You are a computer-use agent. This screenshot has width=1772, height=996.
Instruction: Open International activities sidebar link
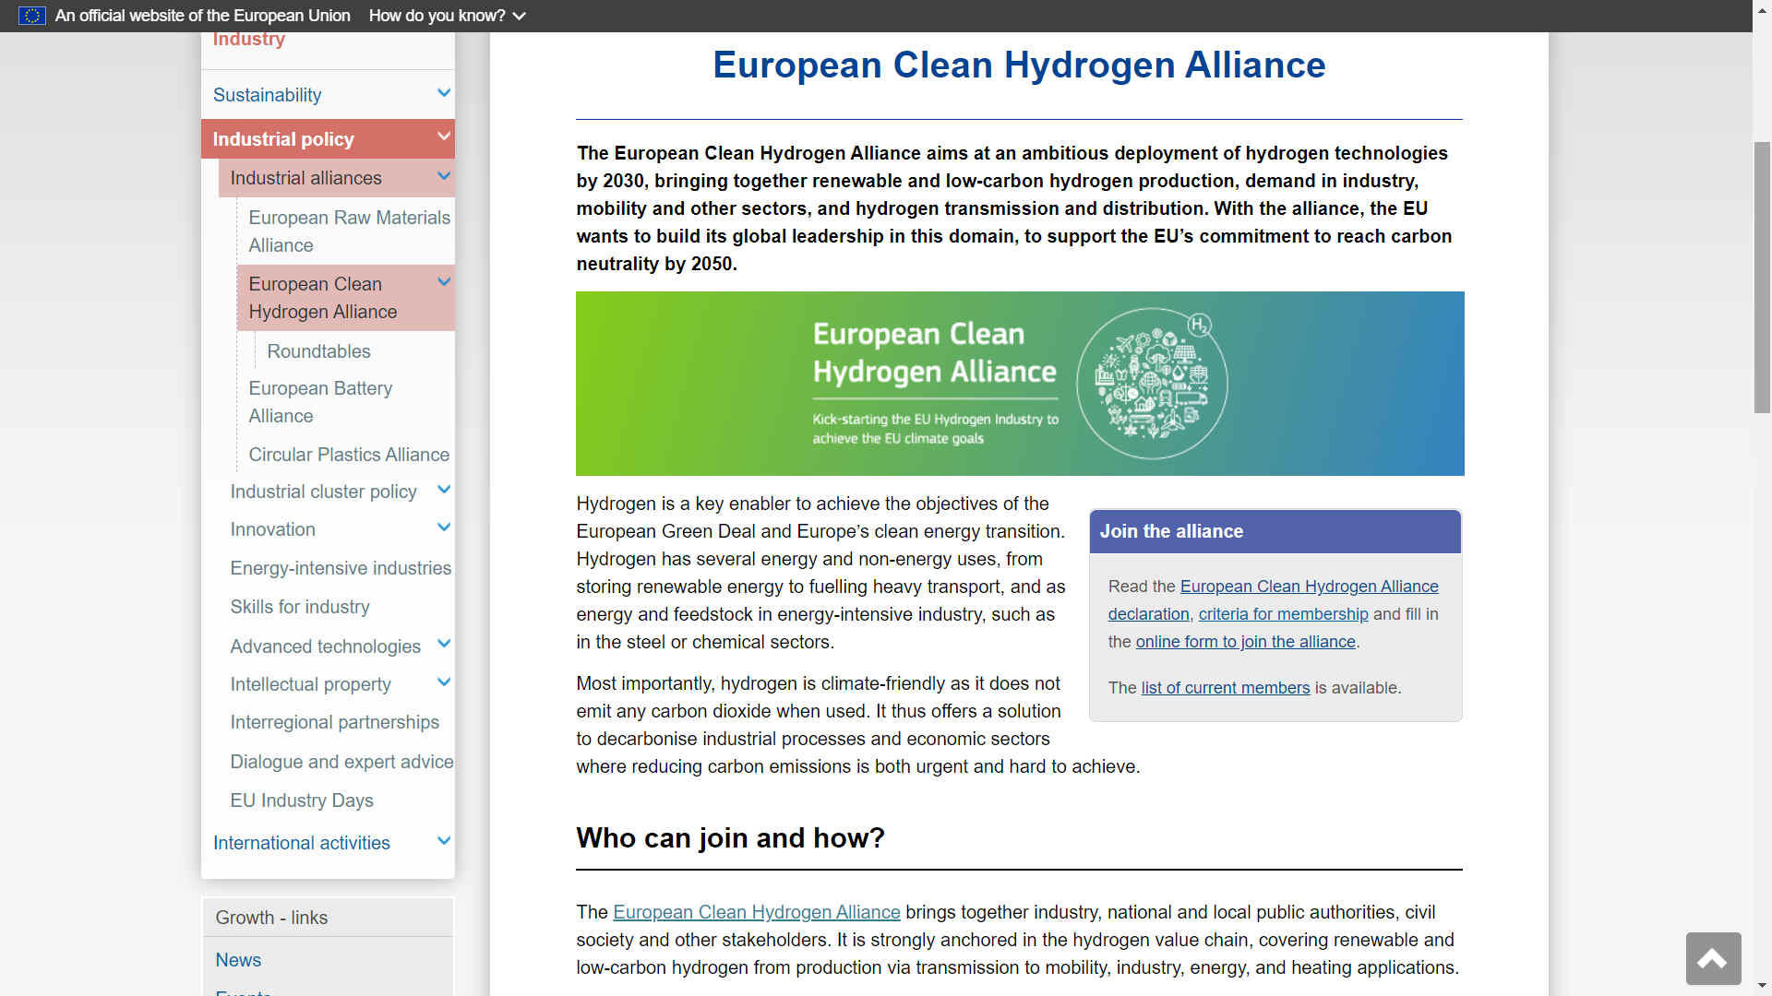[x=301, y=843]
